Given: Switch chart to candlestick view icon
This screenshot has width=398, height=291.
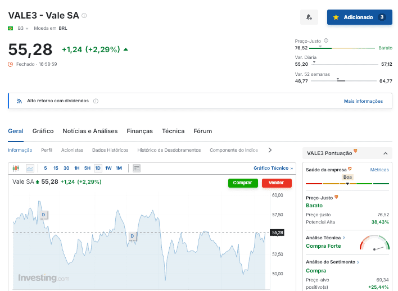Looking at the screenshot, I should 16,168.
